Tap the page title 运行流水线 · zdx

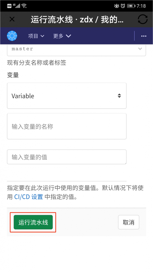(x=77, y=19)
